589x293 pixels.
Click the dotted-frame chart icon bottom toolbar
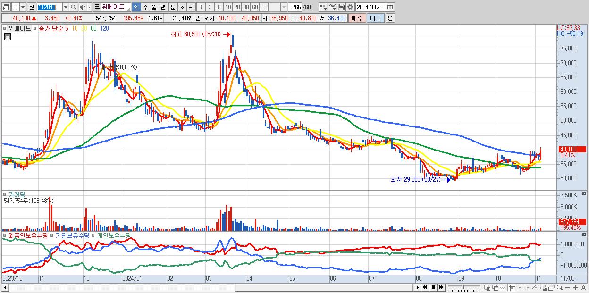[x=503, y=287]
